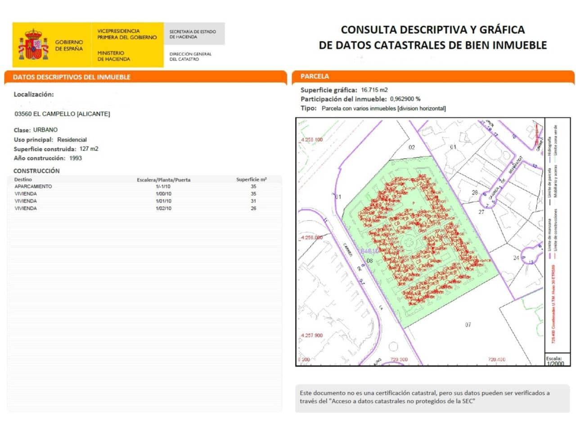This screenshot has height=432, width=576.
Task: Click parcel number 07 on the map
Action: click(x=468, y=324)
